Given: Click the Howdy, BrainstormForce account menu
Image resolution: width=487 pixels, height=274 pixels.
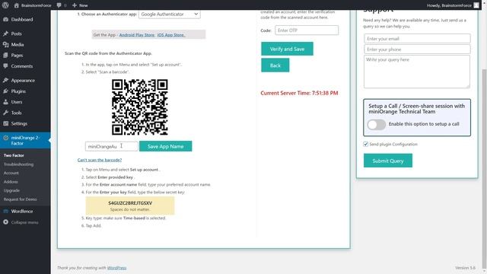Looking at the screenshot, I should [x=453, y=5].
